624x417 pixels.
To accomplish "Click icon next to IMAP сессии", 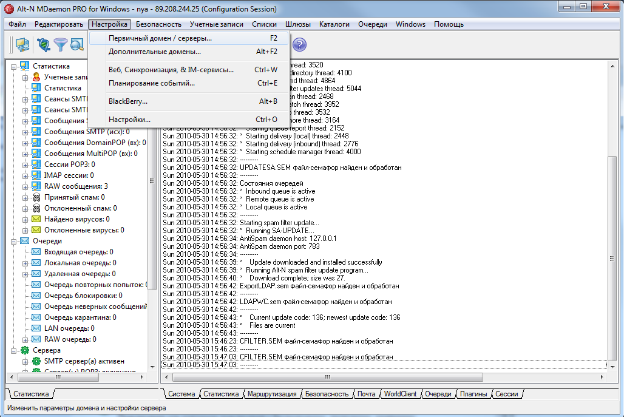I will (36, 175).
